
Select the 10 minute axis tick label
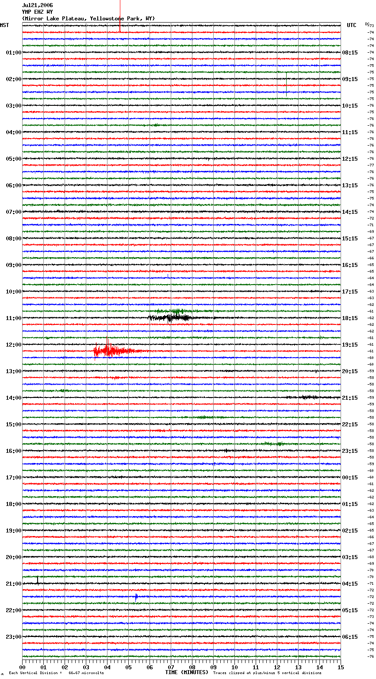click(x=234, y=667)
